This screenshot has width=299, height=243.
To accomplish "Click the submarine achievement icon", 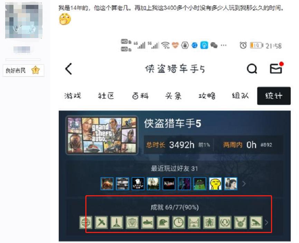I will click(x=147, y=223).
